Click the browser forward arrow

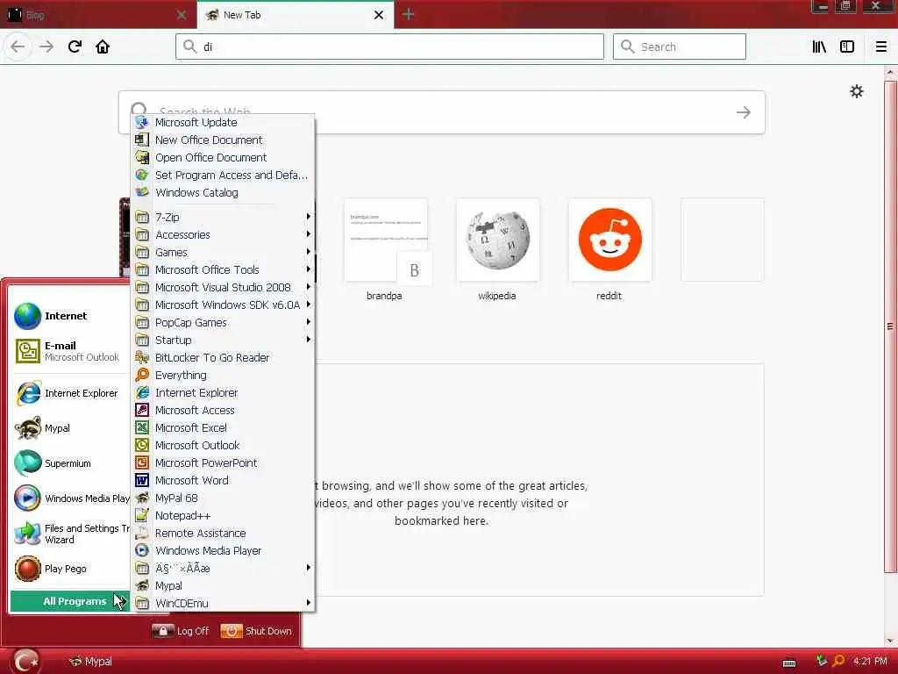coord(46,47)
